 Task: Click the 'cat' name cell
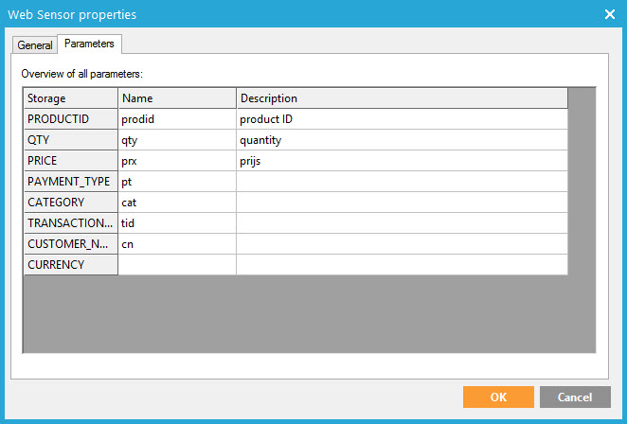[176, 203]
